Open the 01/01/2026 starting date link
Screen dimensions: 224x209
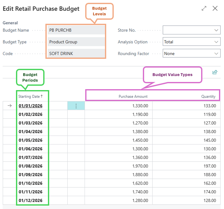(30, 106)
